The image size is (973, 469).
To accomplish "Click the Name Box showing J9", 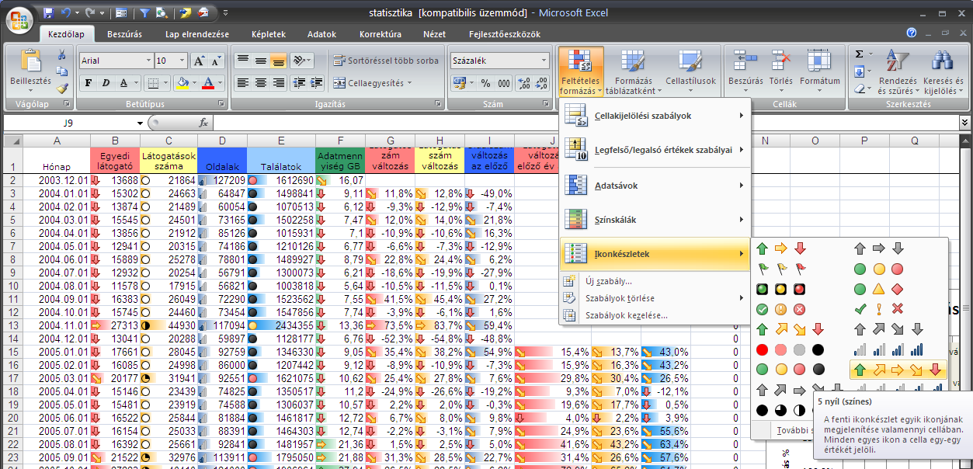I will 68,123.
